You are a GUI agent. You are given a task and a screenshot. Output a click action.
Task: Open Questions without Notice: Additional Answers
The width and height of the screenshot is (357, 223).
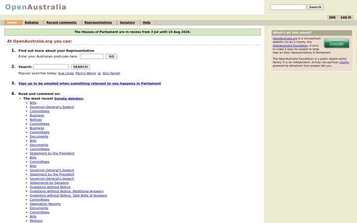click(66, 191)
